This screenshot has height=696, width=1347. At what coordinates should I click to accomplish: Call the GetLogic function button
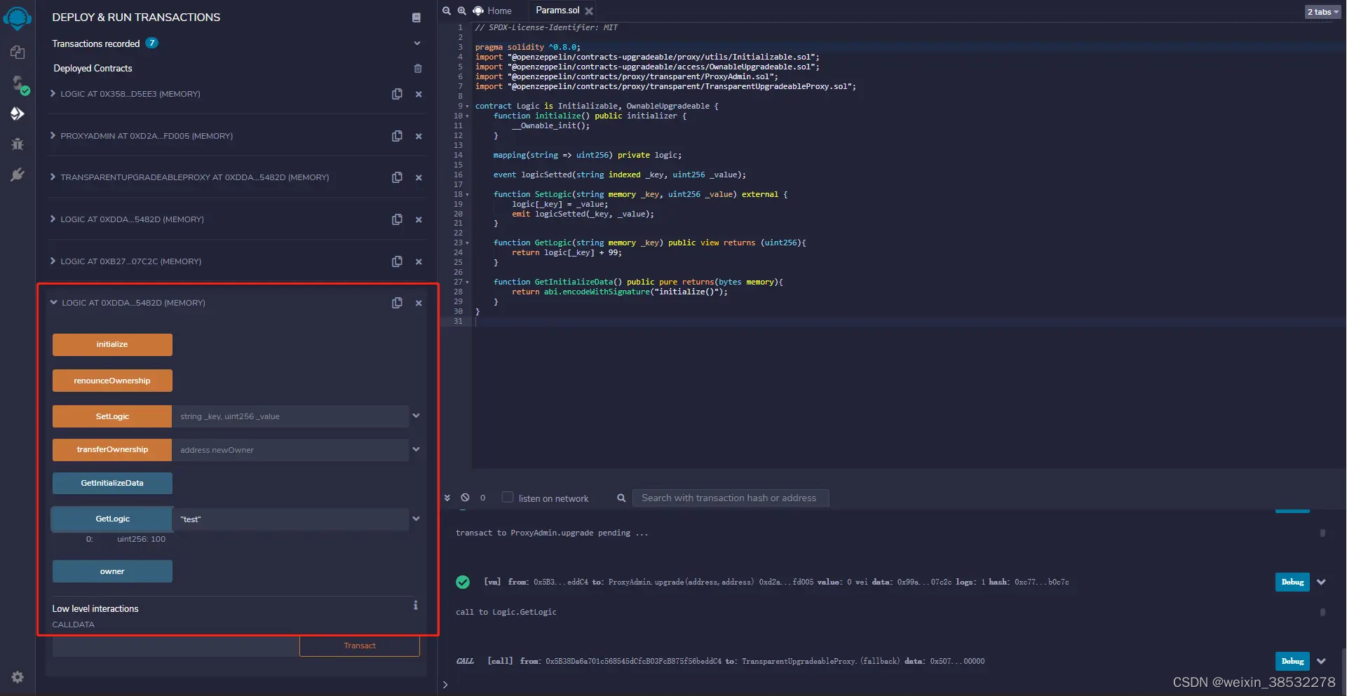click(112, 519)
